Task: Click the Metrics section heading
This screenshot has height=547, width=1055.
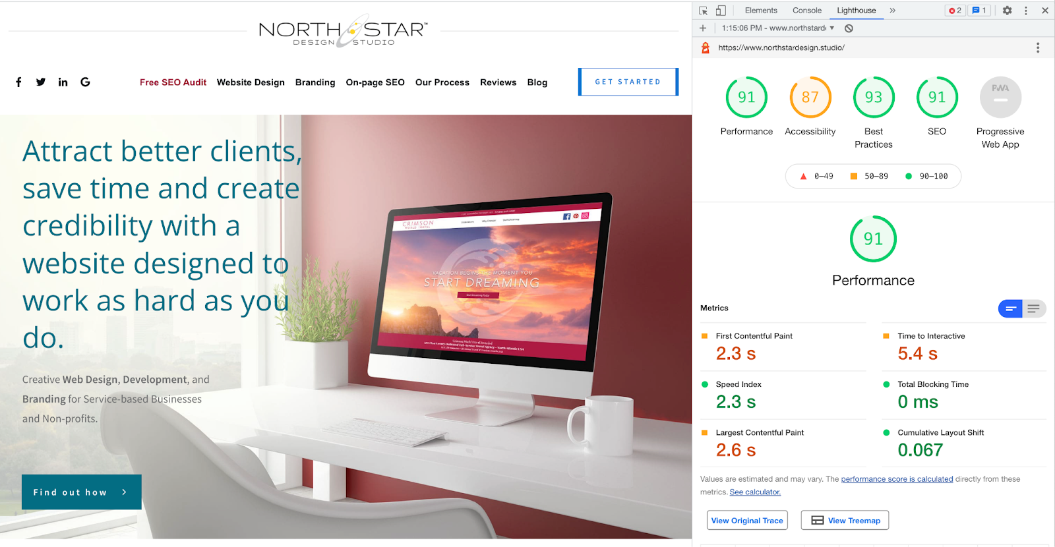Action: tap(714, 308)
